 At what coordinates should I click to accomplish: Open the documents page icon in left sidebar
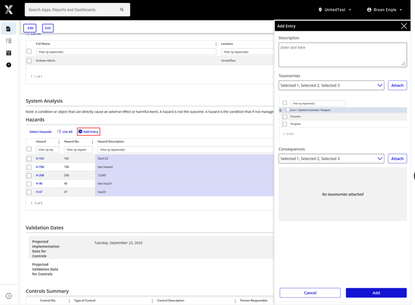8,28
